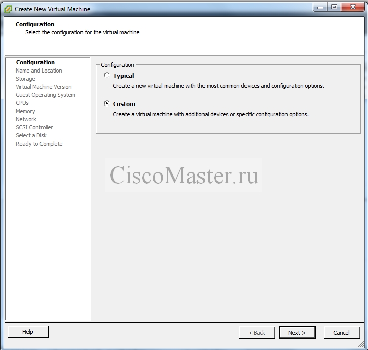Select the Typical configuration radio button
368x350 pixels.
point(106,75)
